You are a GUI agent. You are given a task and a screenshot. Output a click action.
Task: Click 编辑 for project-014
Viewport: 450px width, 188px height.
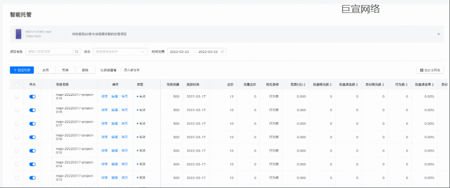pyautogui.click(x=114, y=164)
